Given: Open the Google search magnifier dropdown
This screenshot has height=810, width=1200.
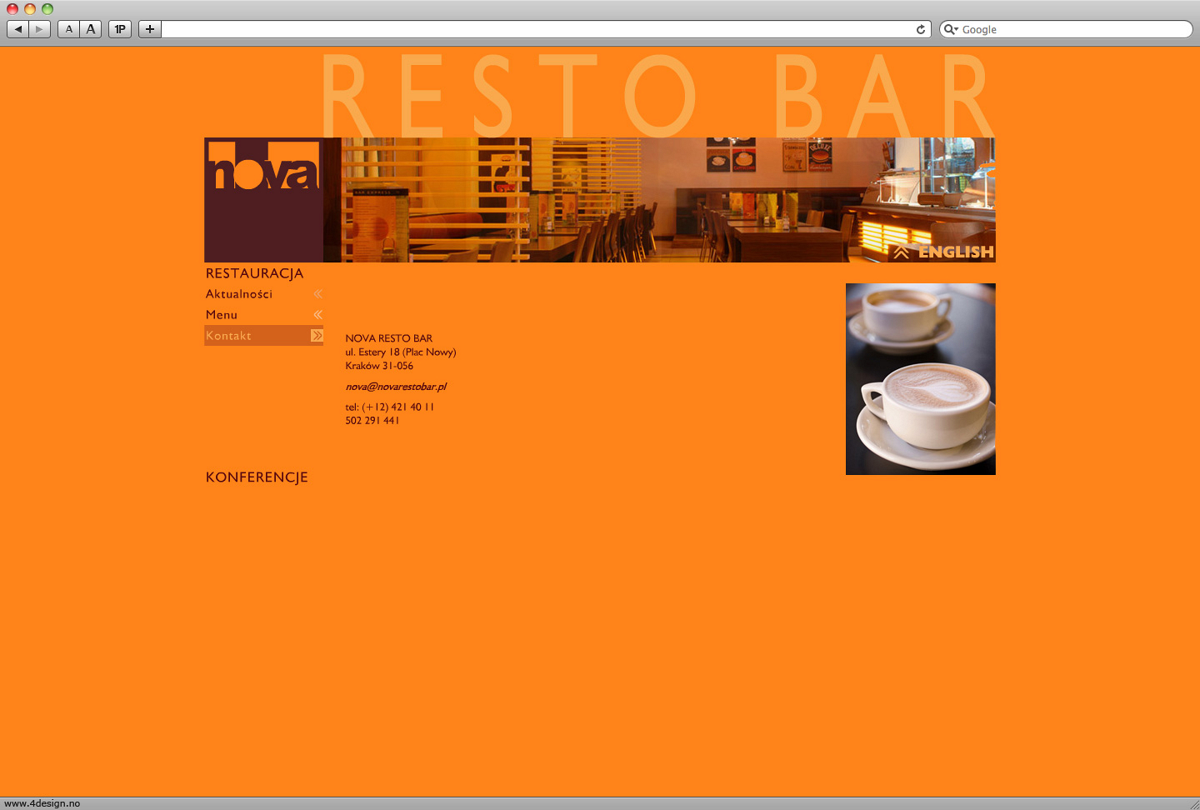Looking at the screenshot, I should (951, 29).
